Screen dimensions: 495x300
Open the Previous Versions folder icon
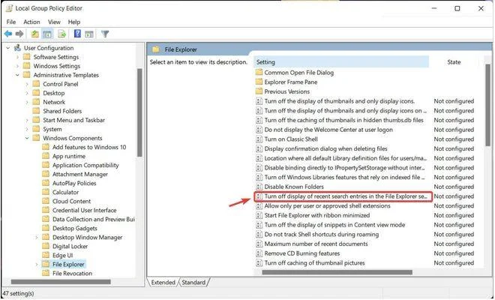click(259, 91)
